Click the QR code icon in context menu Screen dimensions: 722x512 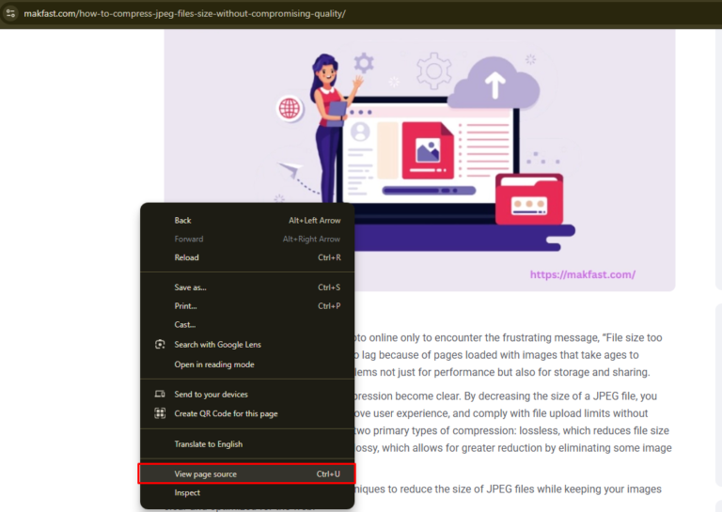[160, 413]
